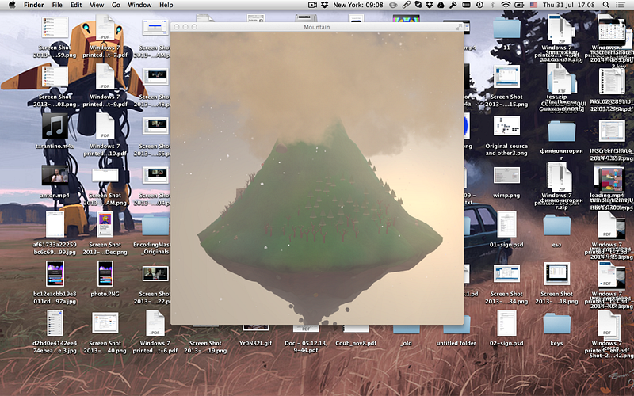Open the Window menu
The width and height of the screenshot is (634, 396).
[x=139, y=5]
